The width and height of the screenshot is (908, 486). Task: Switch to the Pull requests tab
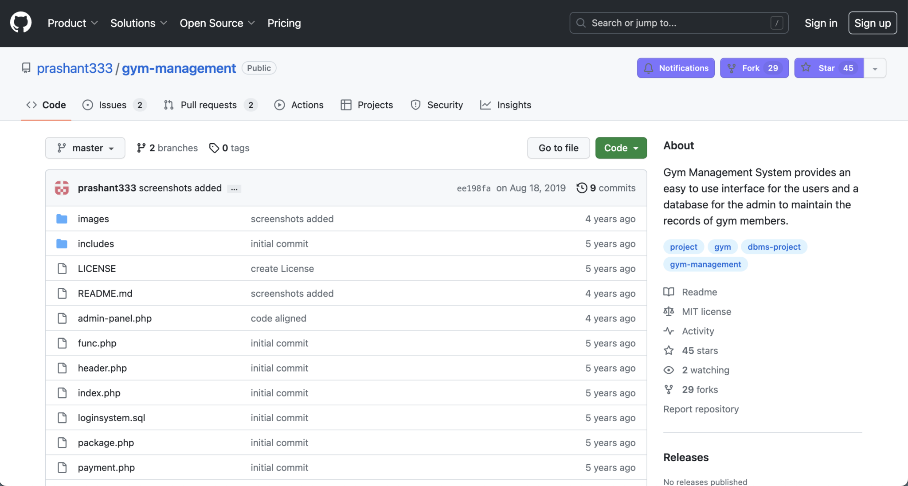[208, 105]
